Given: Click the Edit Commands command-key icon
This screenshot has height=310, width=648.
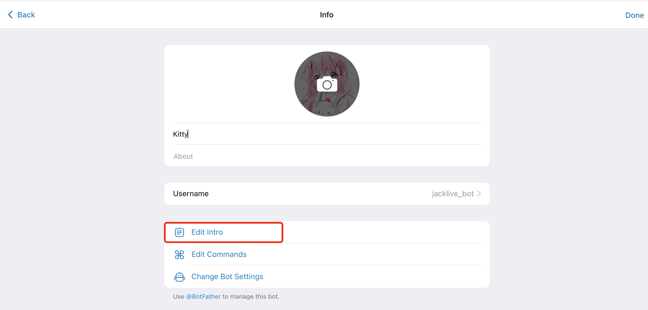Looking at the screenshot, I should 179,255.
